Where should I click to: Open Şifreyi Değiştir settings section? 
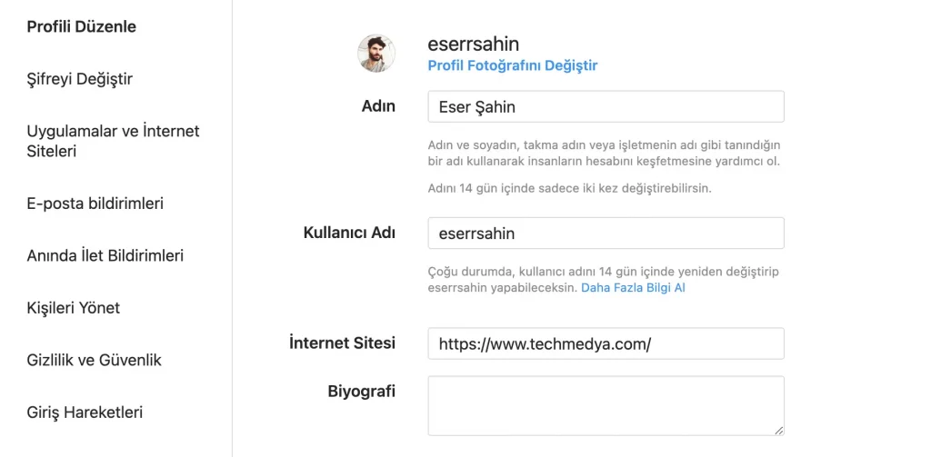[x=80, y=79]
